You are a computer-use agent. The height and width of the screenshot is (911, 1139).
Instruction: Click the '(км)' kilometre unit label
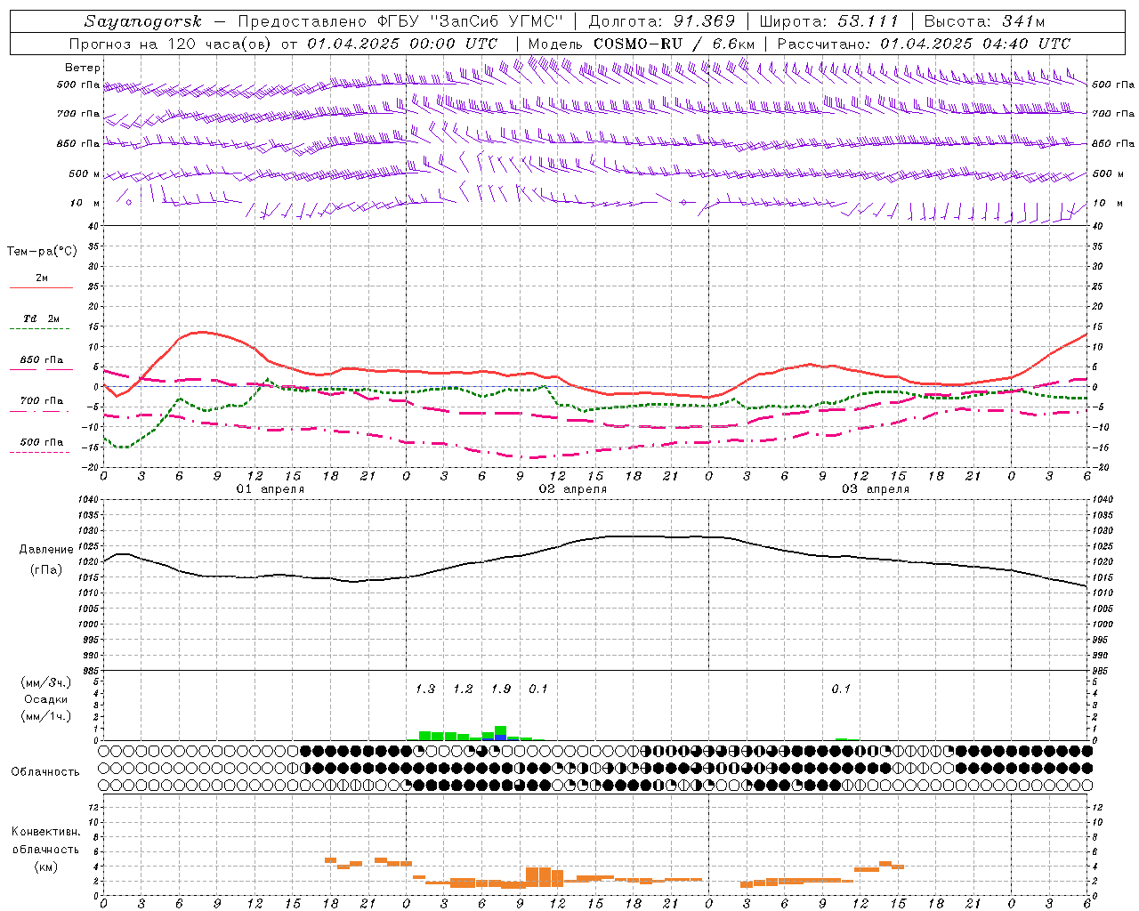point(46,867)
